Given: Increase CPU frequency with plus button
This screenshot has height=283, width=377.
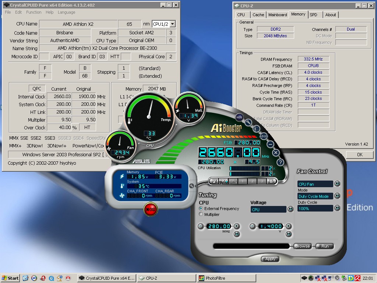Looking at the screenshot, I should (x=237, y=226).
